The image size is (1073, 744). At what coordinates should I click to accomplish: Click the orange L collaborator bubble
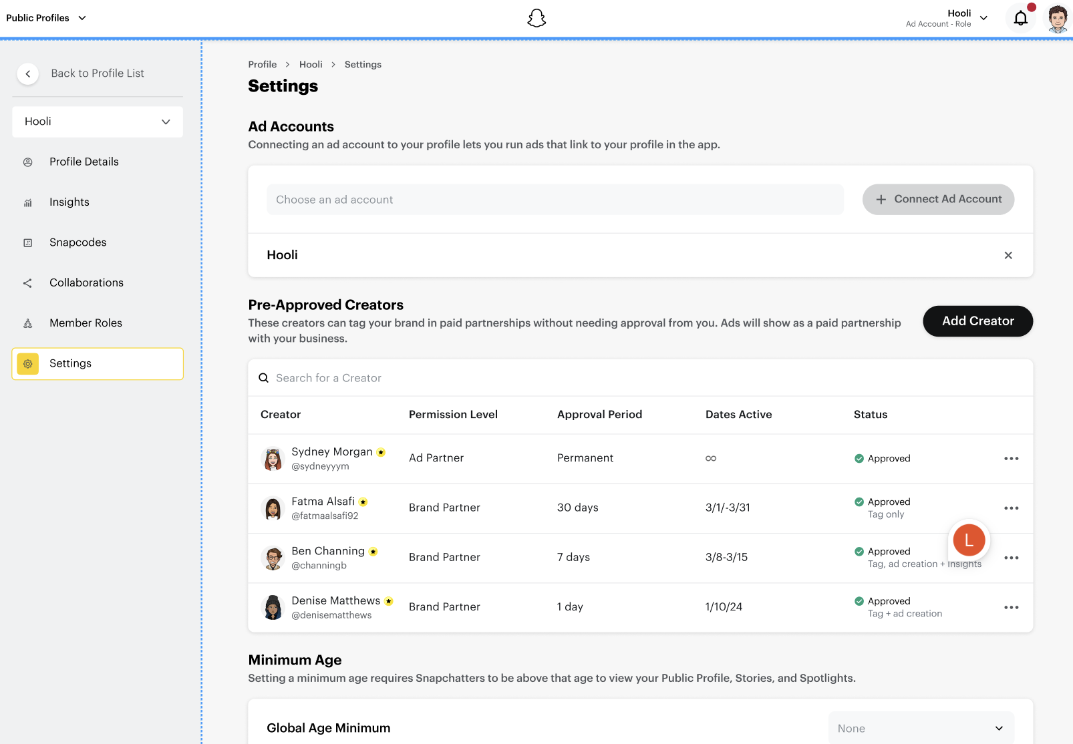tap(969, 540)
